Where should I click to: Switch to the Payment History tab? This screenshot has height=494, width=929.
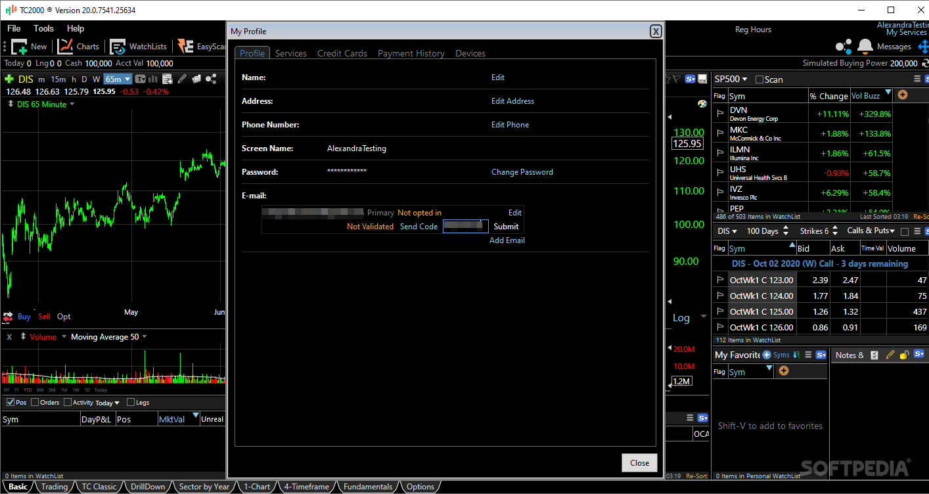click(x=411, y=53)
